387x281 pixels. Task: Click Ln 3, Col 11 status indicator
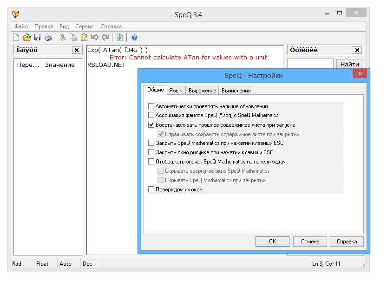click(x=326, y=264)
